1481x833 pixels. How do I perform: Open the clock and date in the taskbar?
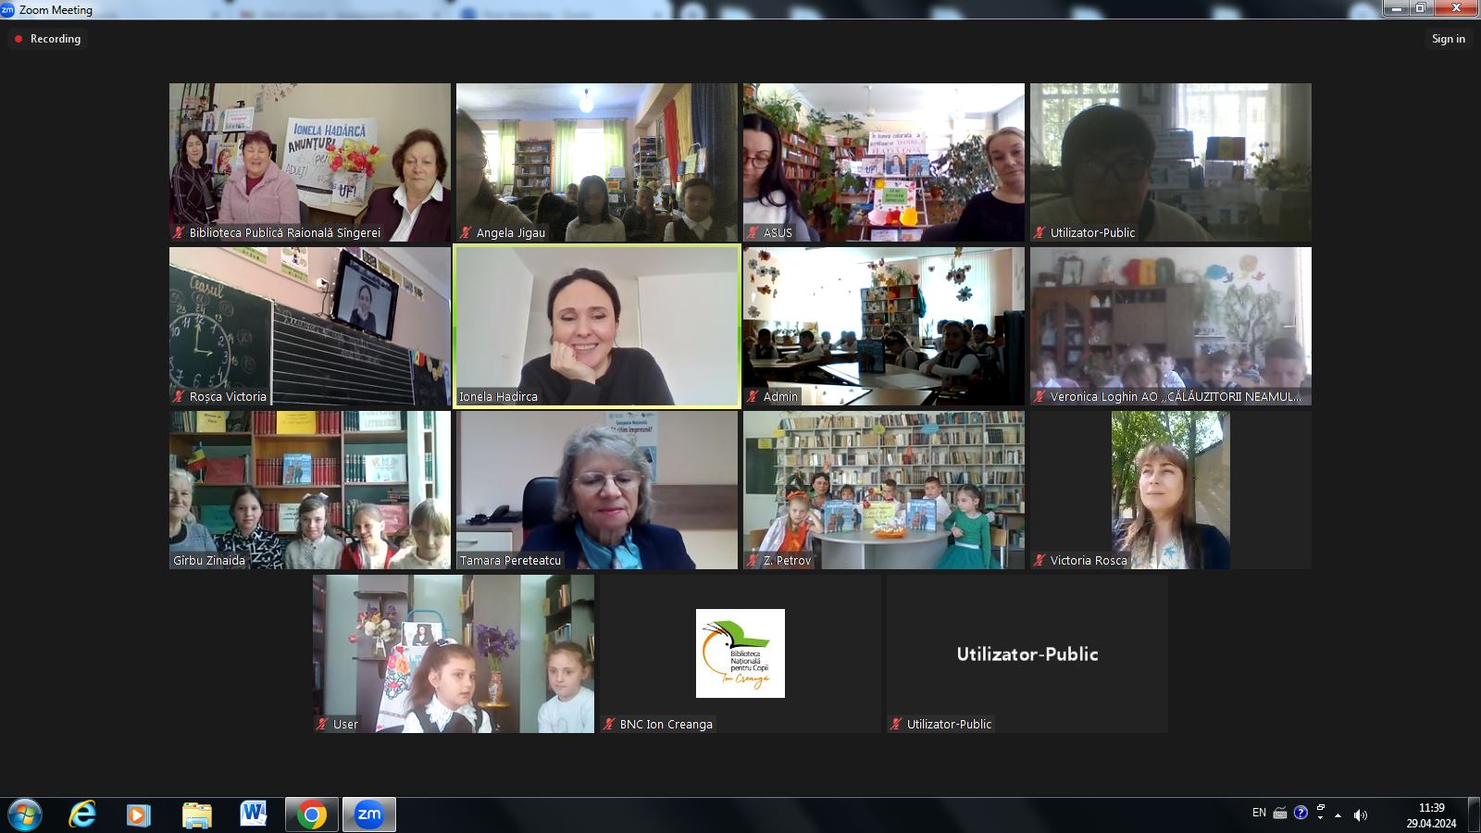coord(1431,814)
